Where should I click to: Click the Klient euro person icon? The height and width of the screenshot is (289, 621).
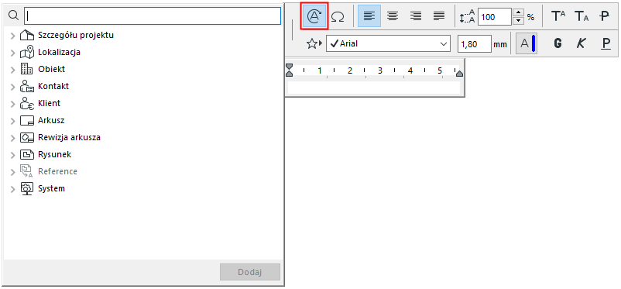[x=26, y=103]
